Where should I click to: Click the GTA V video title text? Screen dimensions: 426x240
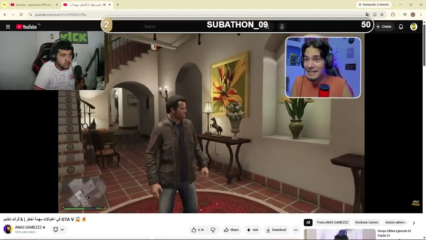45,219
